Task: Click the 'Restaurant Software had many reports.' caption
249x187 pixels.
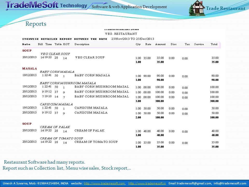Action: [44, 162]
